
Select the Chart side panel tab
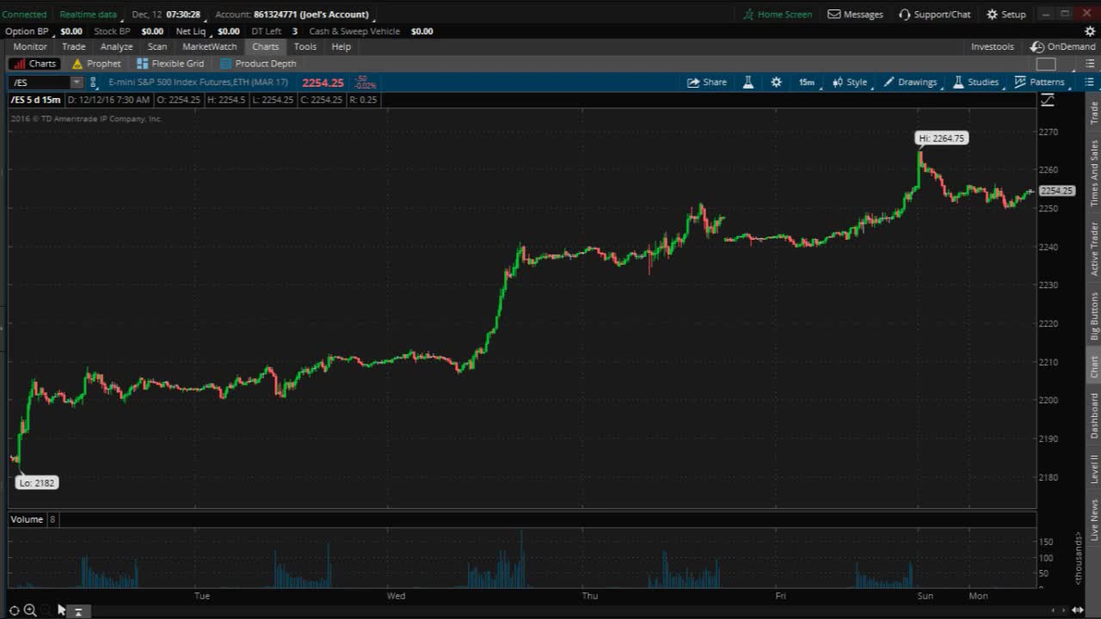click(x=1094, y=366)
